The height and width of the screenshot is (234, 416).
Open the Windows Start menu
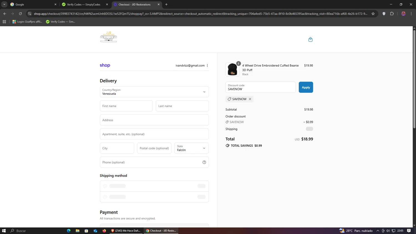click(4, 231)
